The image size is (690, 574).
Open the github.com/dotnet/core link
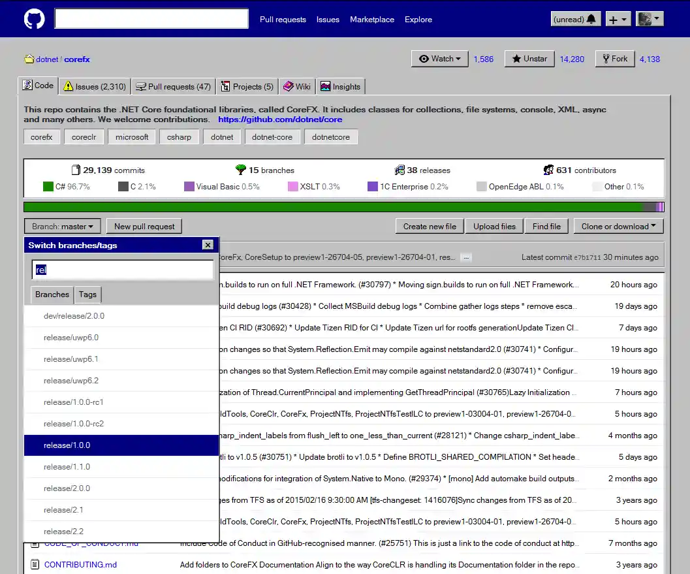pyautogui.click(x=280, y=120)
